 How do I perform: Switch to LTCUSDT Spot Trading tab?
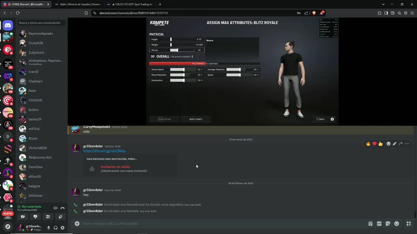(x=130, y=4)
